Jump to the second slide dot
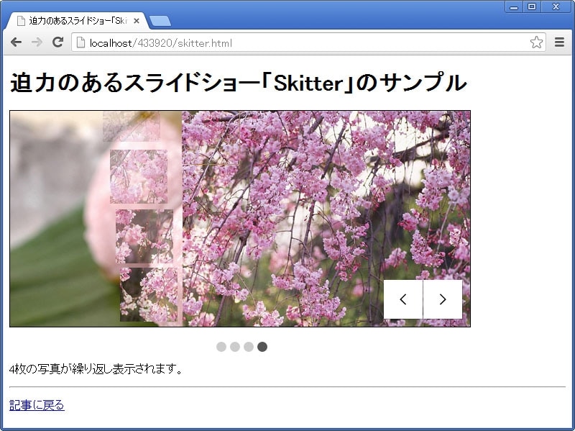The height and width of the screenshot is (431, 575). tap(235, 347)
